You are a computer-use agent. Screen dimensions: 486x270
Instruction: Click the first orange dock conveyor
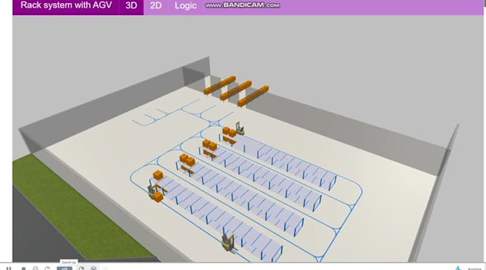219,85
